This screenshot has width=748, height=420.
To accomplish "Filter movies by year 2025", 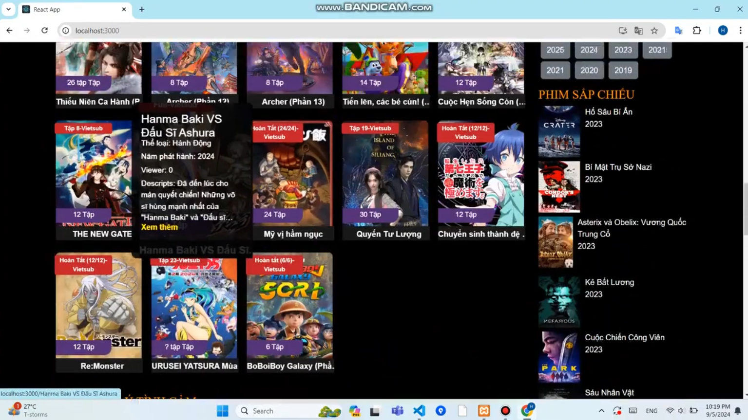I will coord(555,50).
